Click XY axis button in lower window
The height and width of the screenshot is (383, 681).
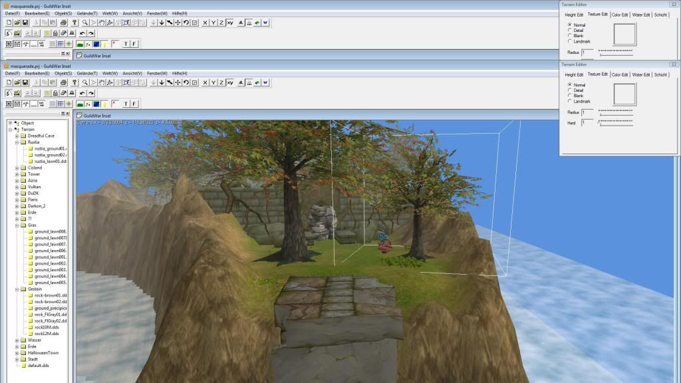pos(230,82)
